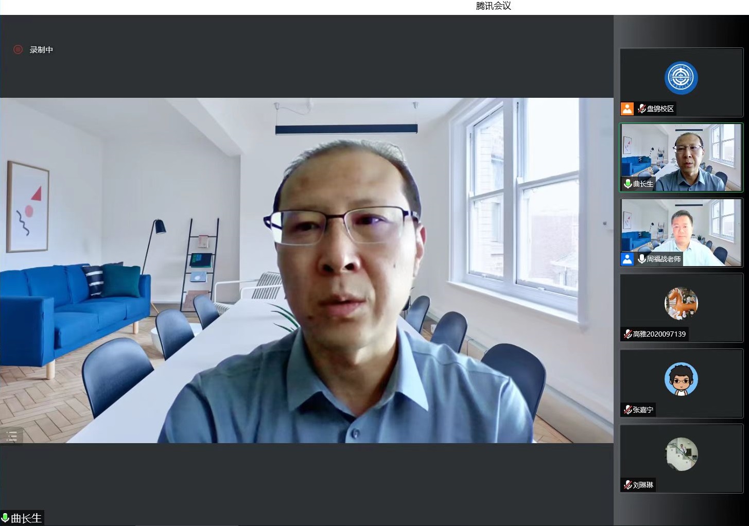Viewport: 749px width, 526px height.
Task: Select the 刘琳琳 profile avatar
Action: pyautogui.click(x=681, y=454)
